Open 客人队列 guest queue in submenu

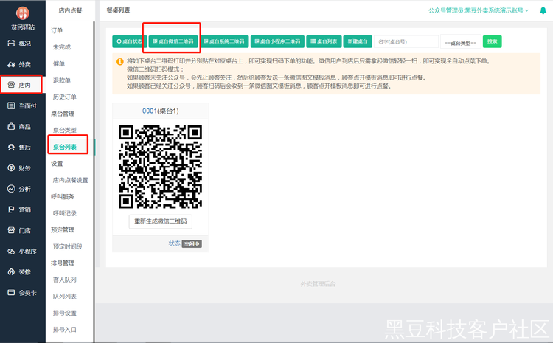coord(65,280)
